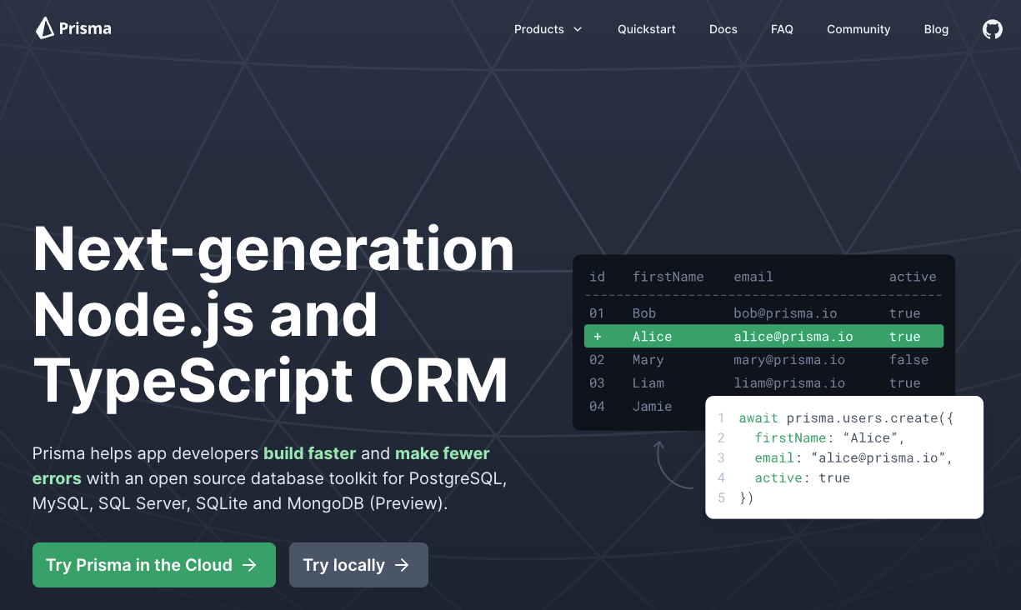1021x610 pixels.
Task: Open the Blog nav link
Action: pos(936,29)
